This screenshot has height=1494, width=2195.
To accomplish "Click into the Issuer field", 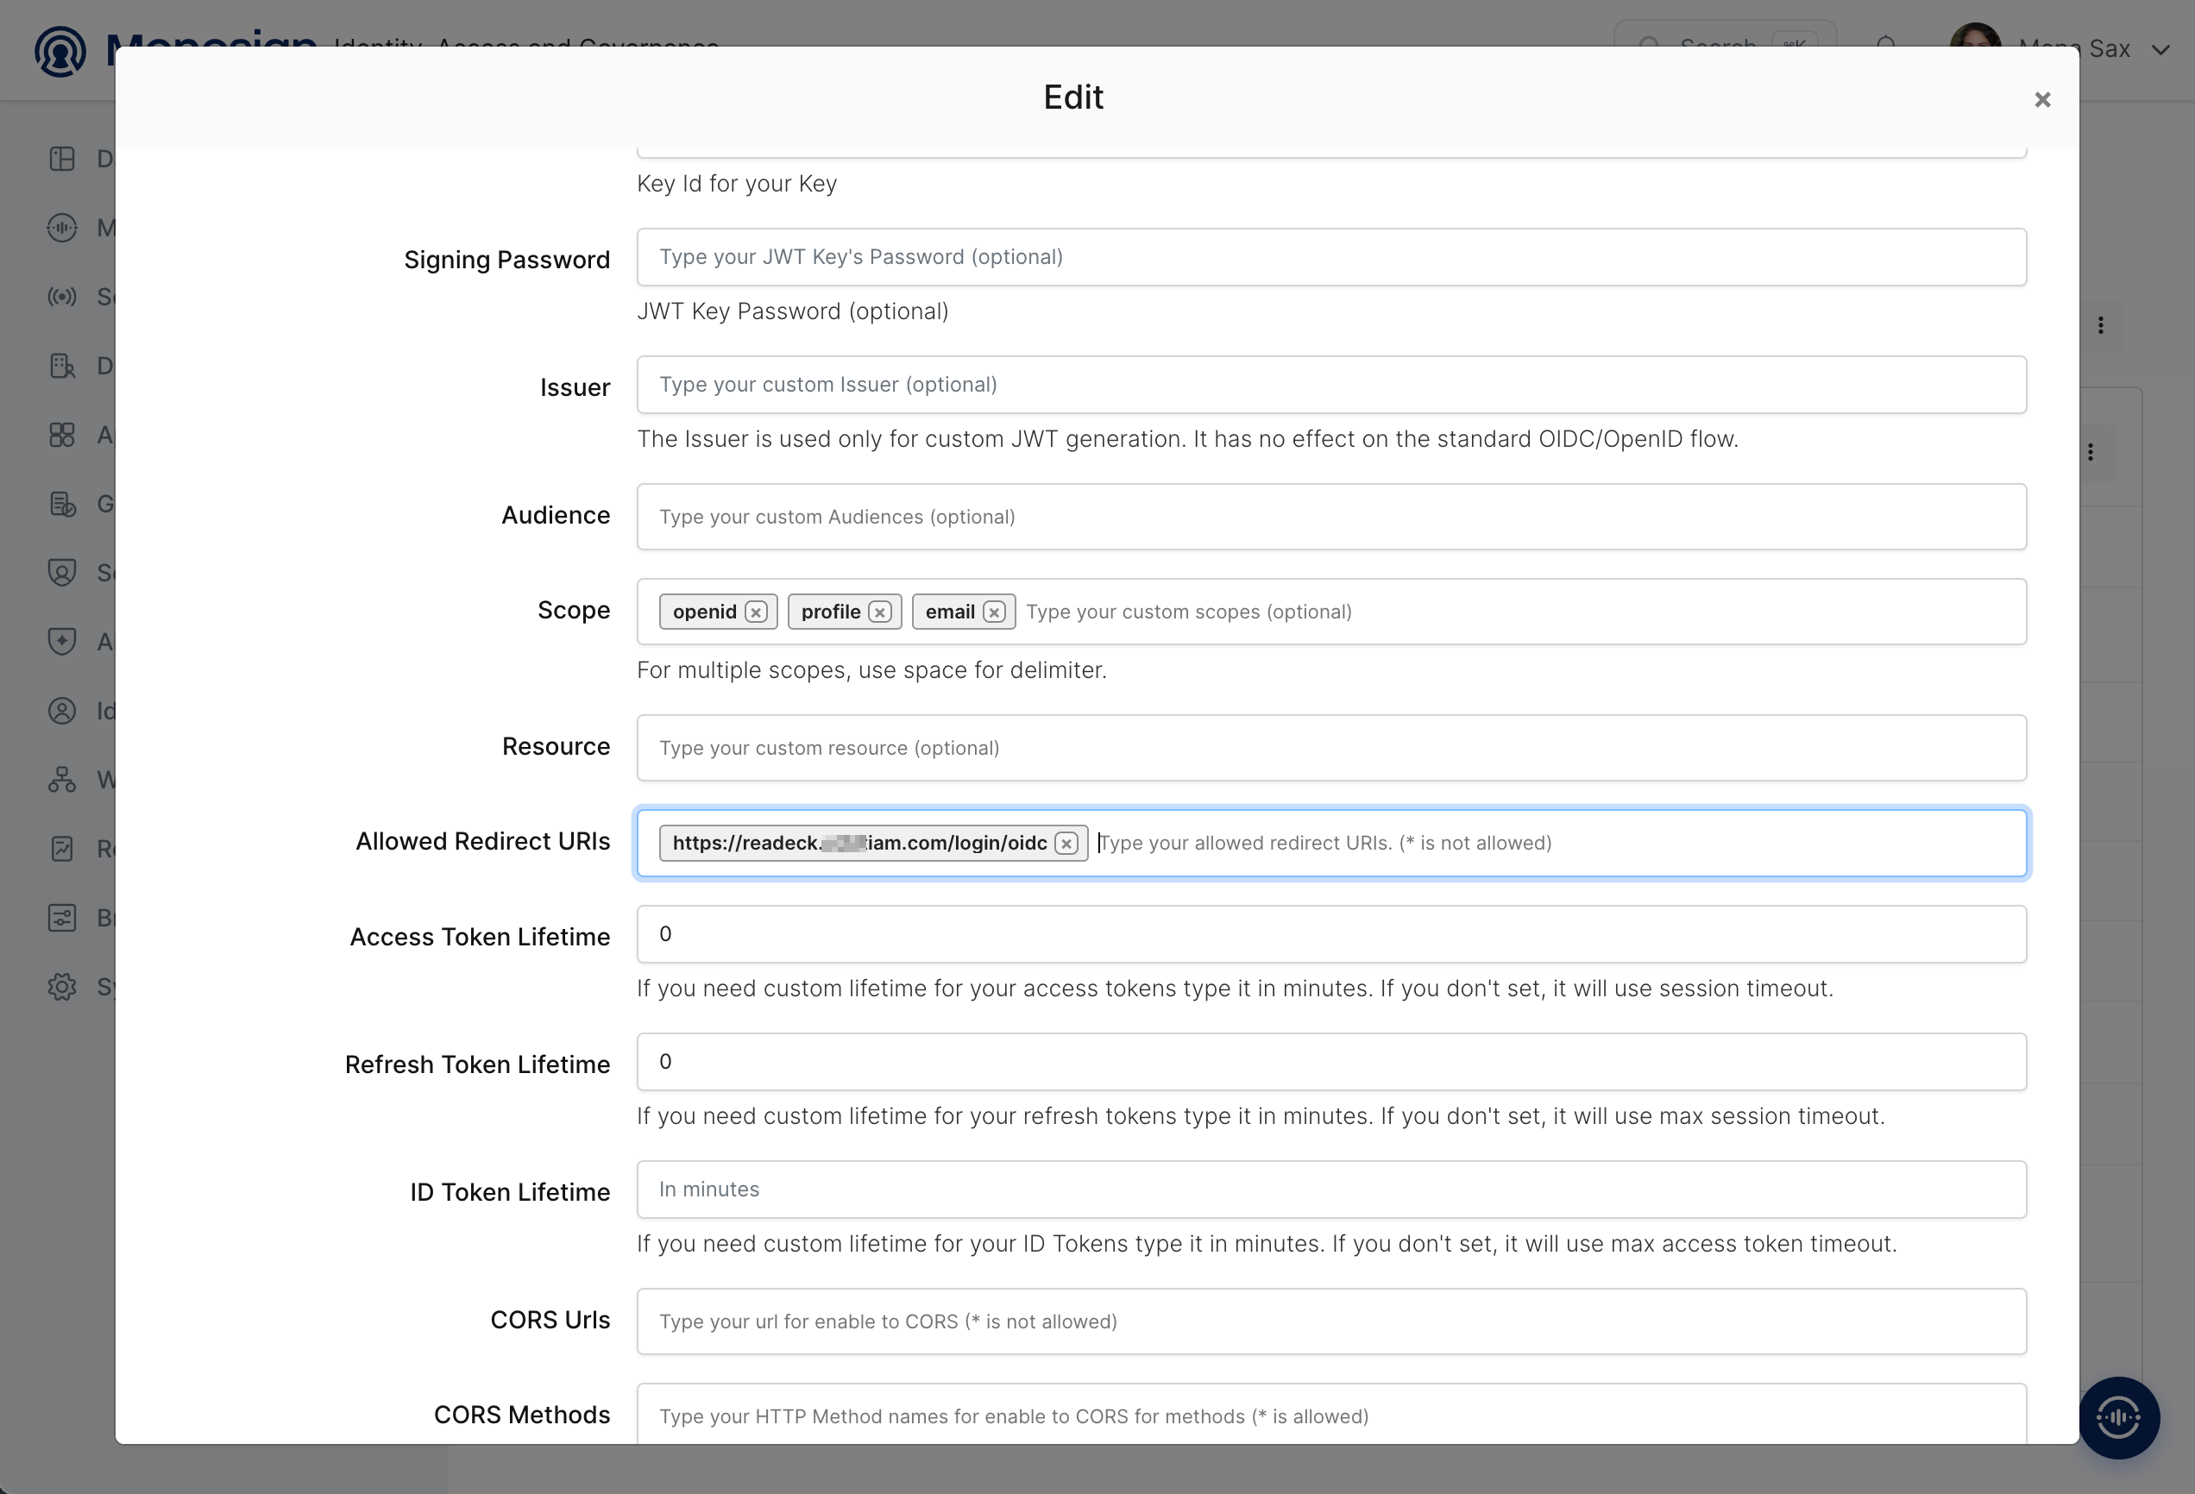I will pyautogui.click(x=1331, y=385).
